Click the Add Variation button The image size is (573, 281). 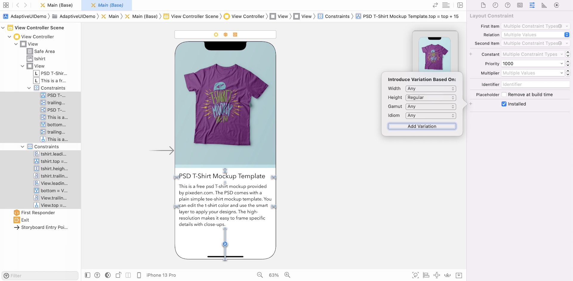coord(422,126)
